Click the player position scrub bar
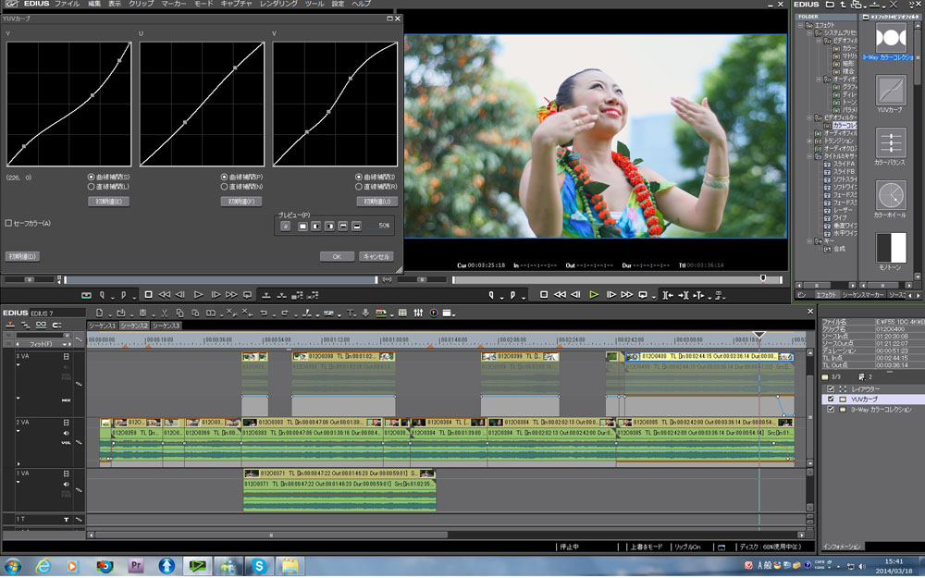This screenshot has height=578, width=925. click(x=221, y=279)
